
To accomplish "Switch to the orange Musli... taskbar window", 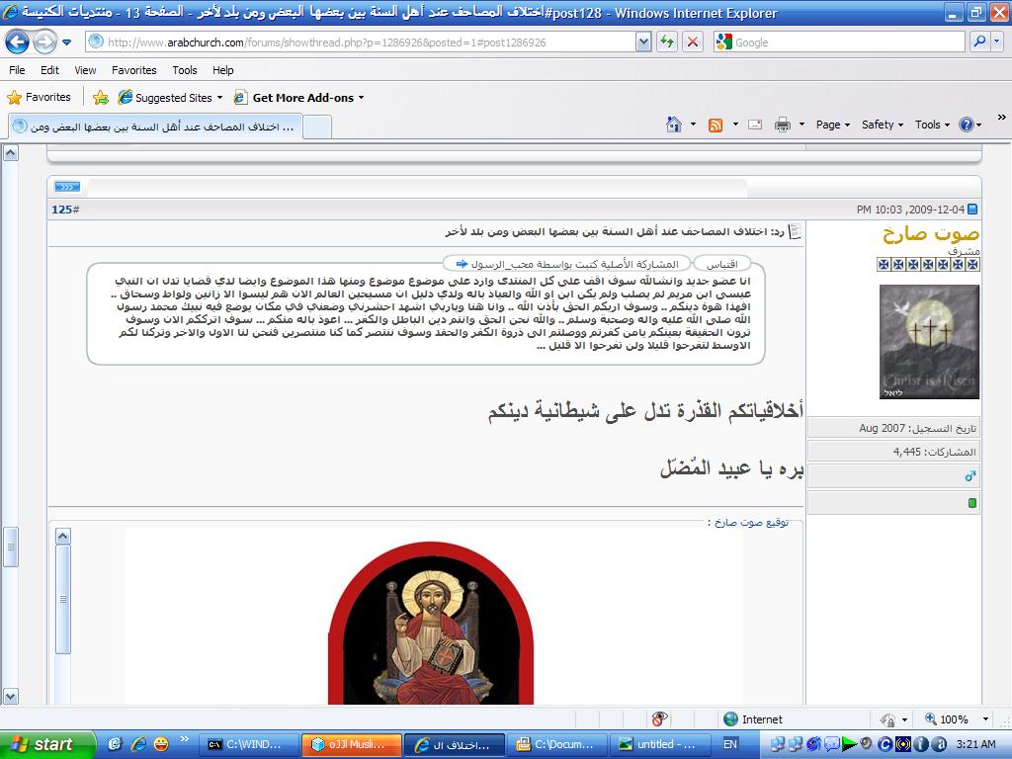I will [x=352, y=745].
